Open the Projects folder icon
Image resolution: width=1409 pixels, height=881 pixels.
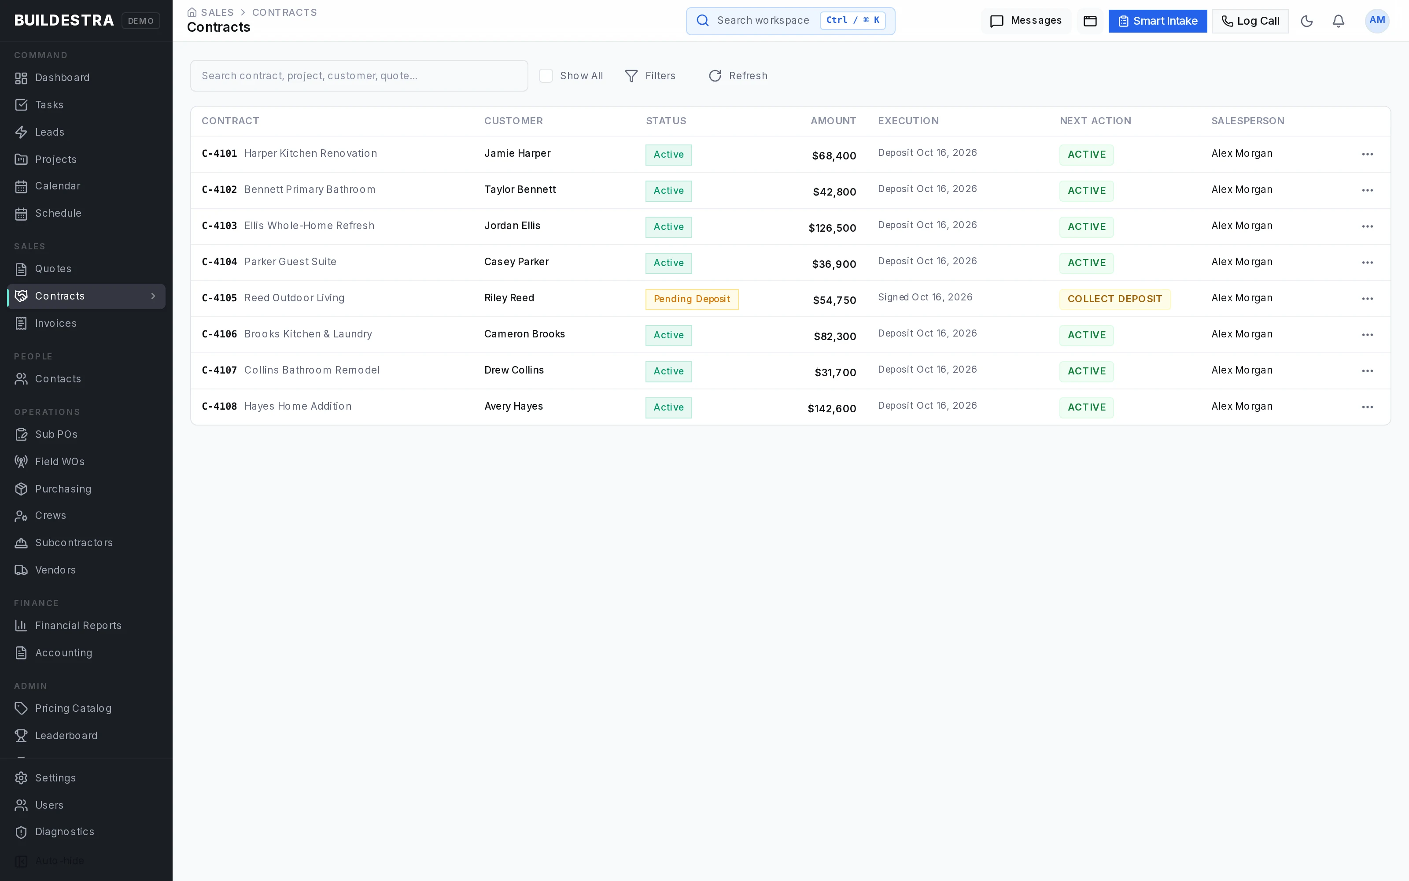coord(21,159)
